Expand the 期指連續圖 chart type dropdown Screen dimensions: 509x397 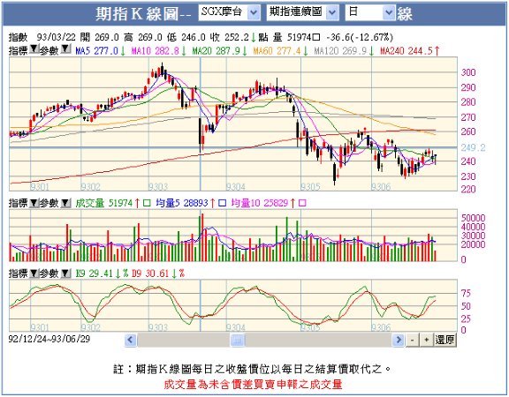click(302, 12)
